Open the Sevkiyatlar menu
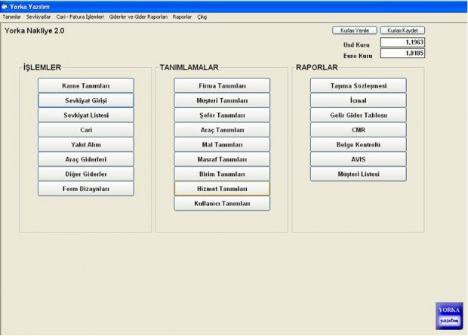Screen dimensions: 468x336 point(38,17)
